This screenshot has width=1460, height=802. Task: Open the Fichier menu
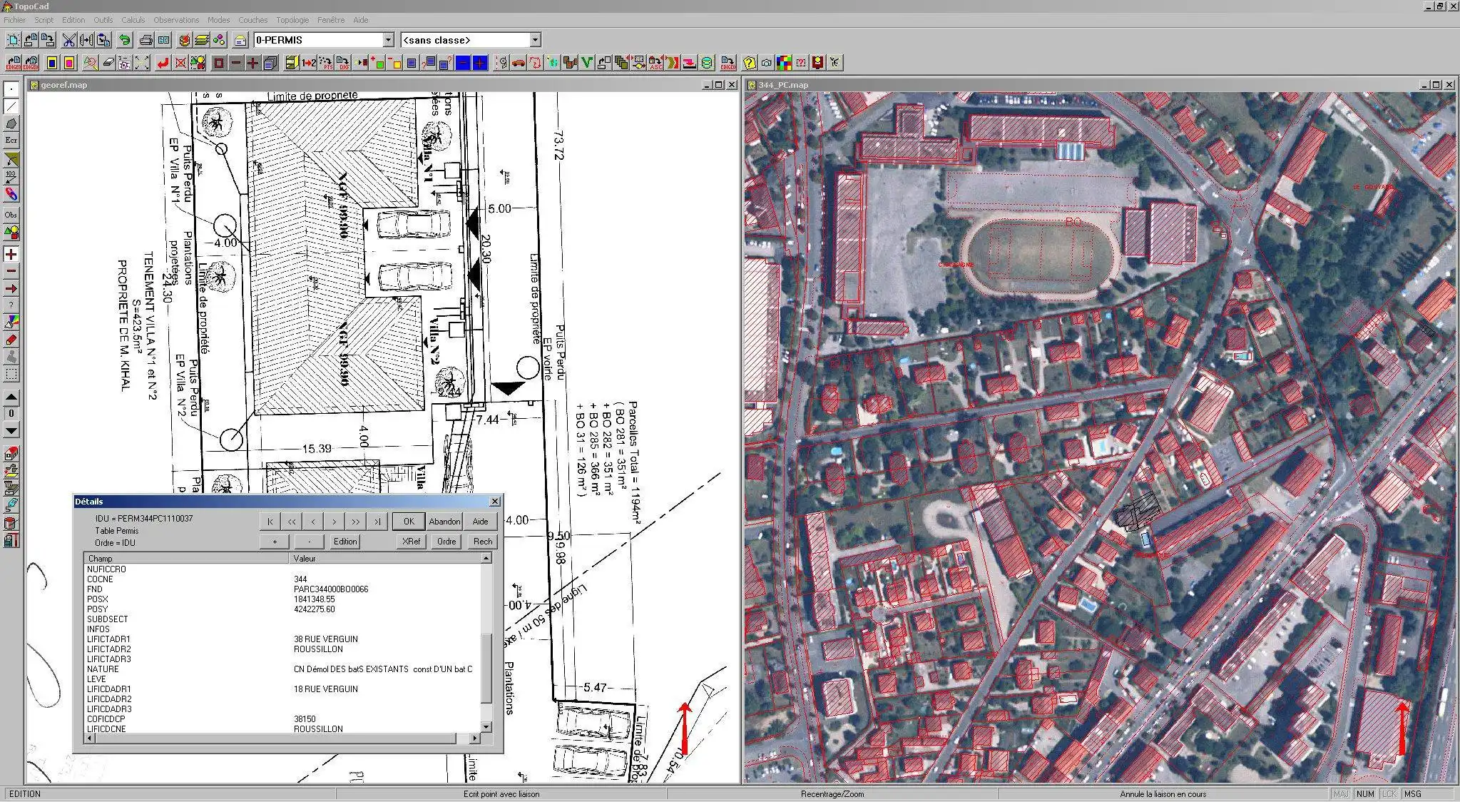(17, 20)
